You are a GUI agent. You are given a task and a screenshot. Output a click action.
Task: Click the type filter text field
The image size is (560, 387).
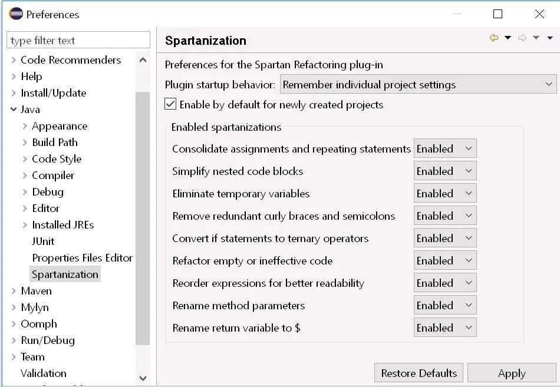click(78, 40)
